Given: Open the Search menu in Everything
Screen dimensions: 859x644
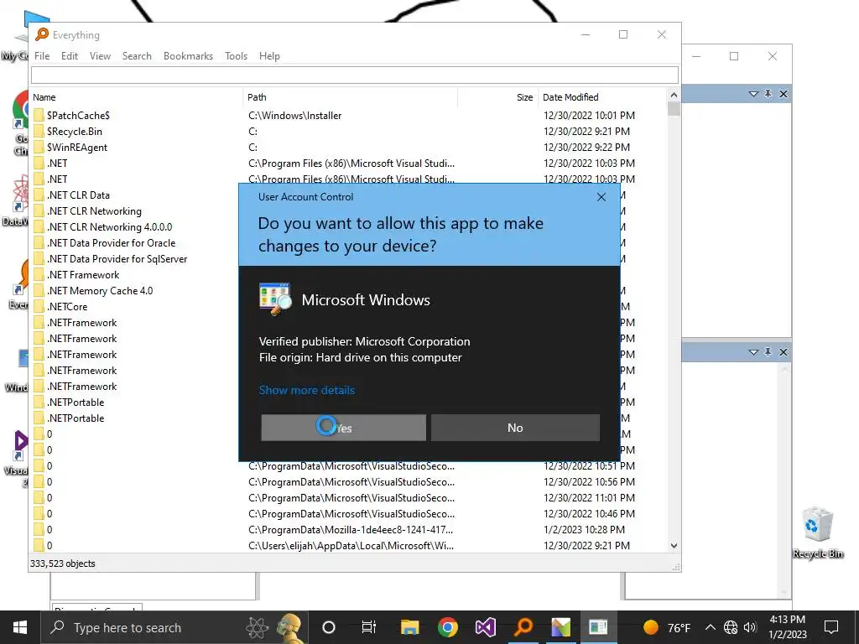Looking at the screenshot, I should tap(137, 56).
